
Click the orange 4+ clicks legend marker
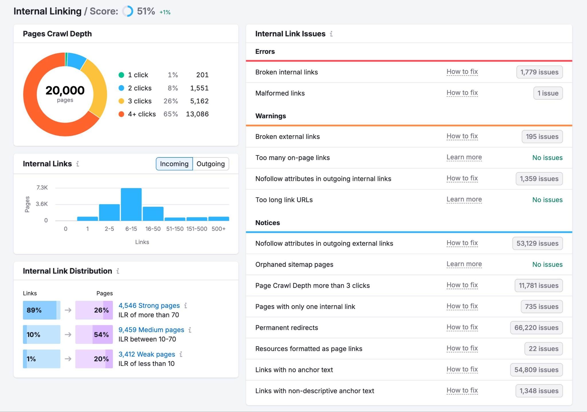tap(122, 114)
